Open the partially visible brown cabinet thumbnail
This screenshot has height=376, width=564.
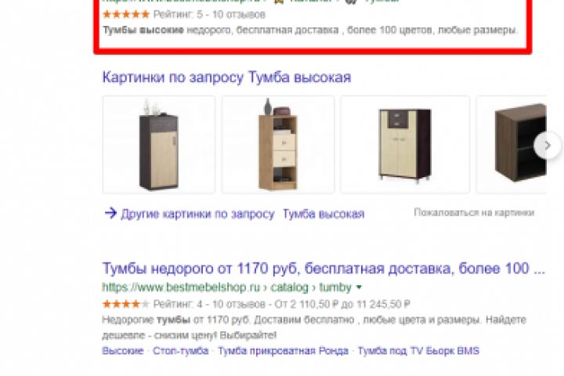point(512,145)
